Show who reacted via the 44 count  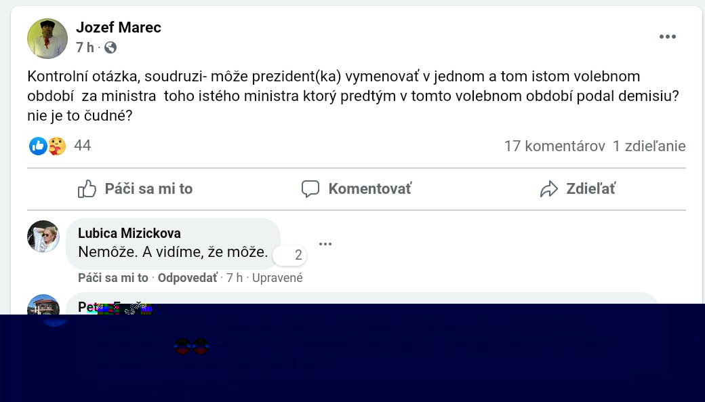point(82,146)
